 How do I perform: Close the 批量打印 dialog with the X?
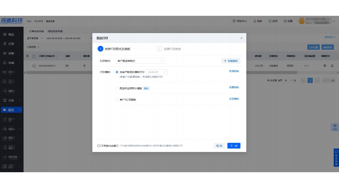pyautogui.click(x=241, y=38)
